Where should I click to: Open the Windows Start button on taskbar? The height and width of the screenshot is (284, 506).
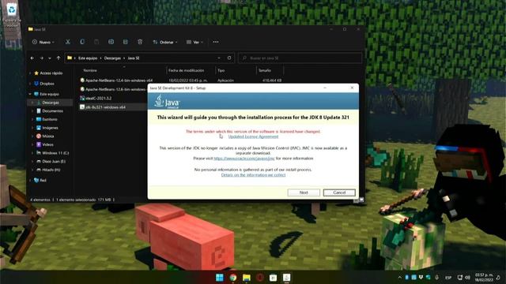pos(220,278)
